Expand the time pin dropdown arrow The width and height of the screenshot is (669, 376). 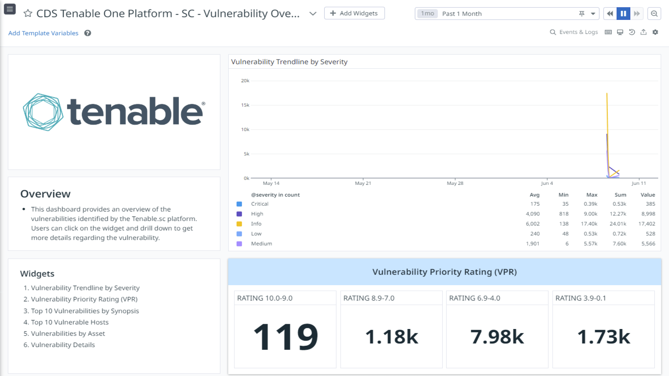point(592,14)
